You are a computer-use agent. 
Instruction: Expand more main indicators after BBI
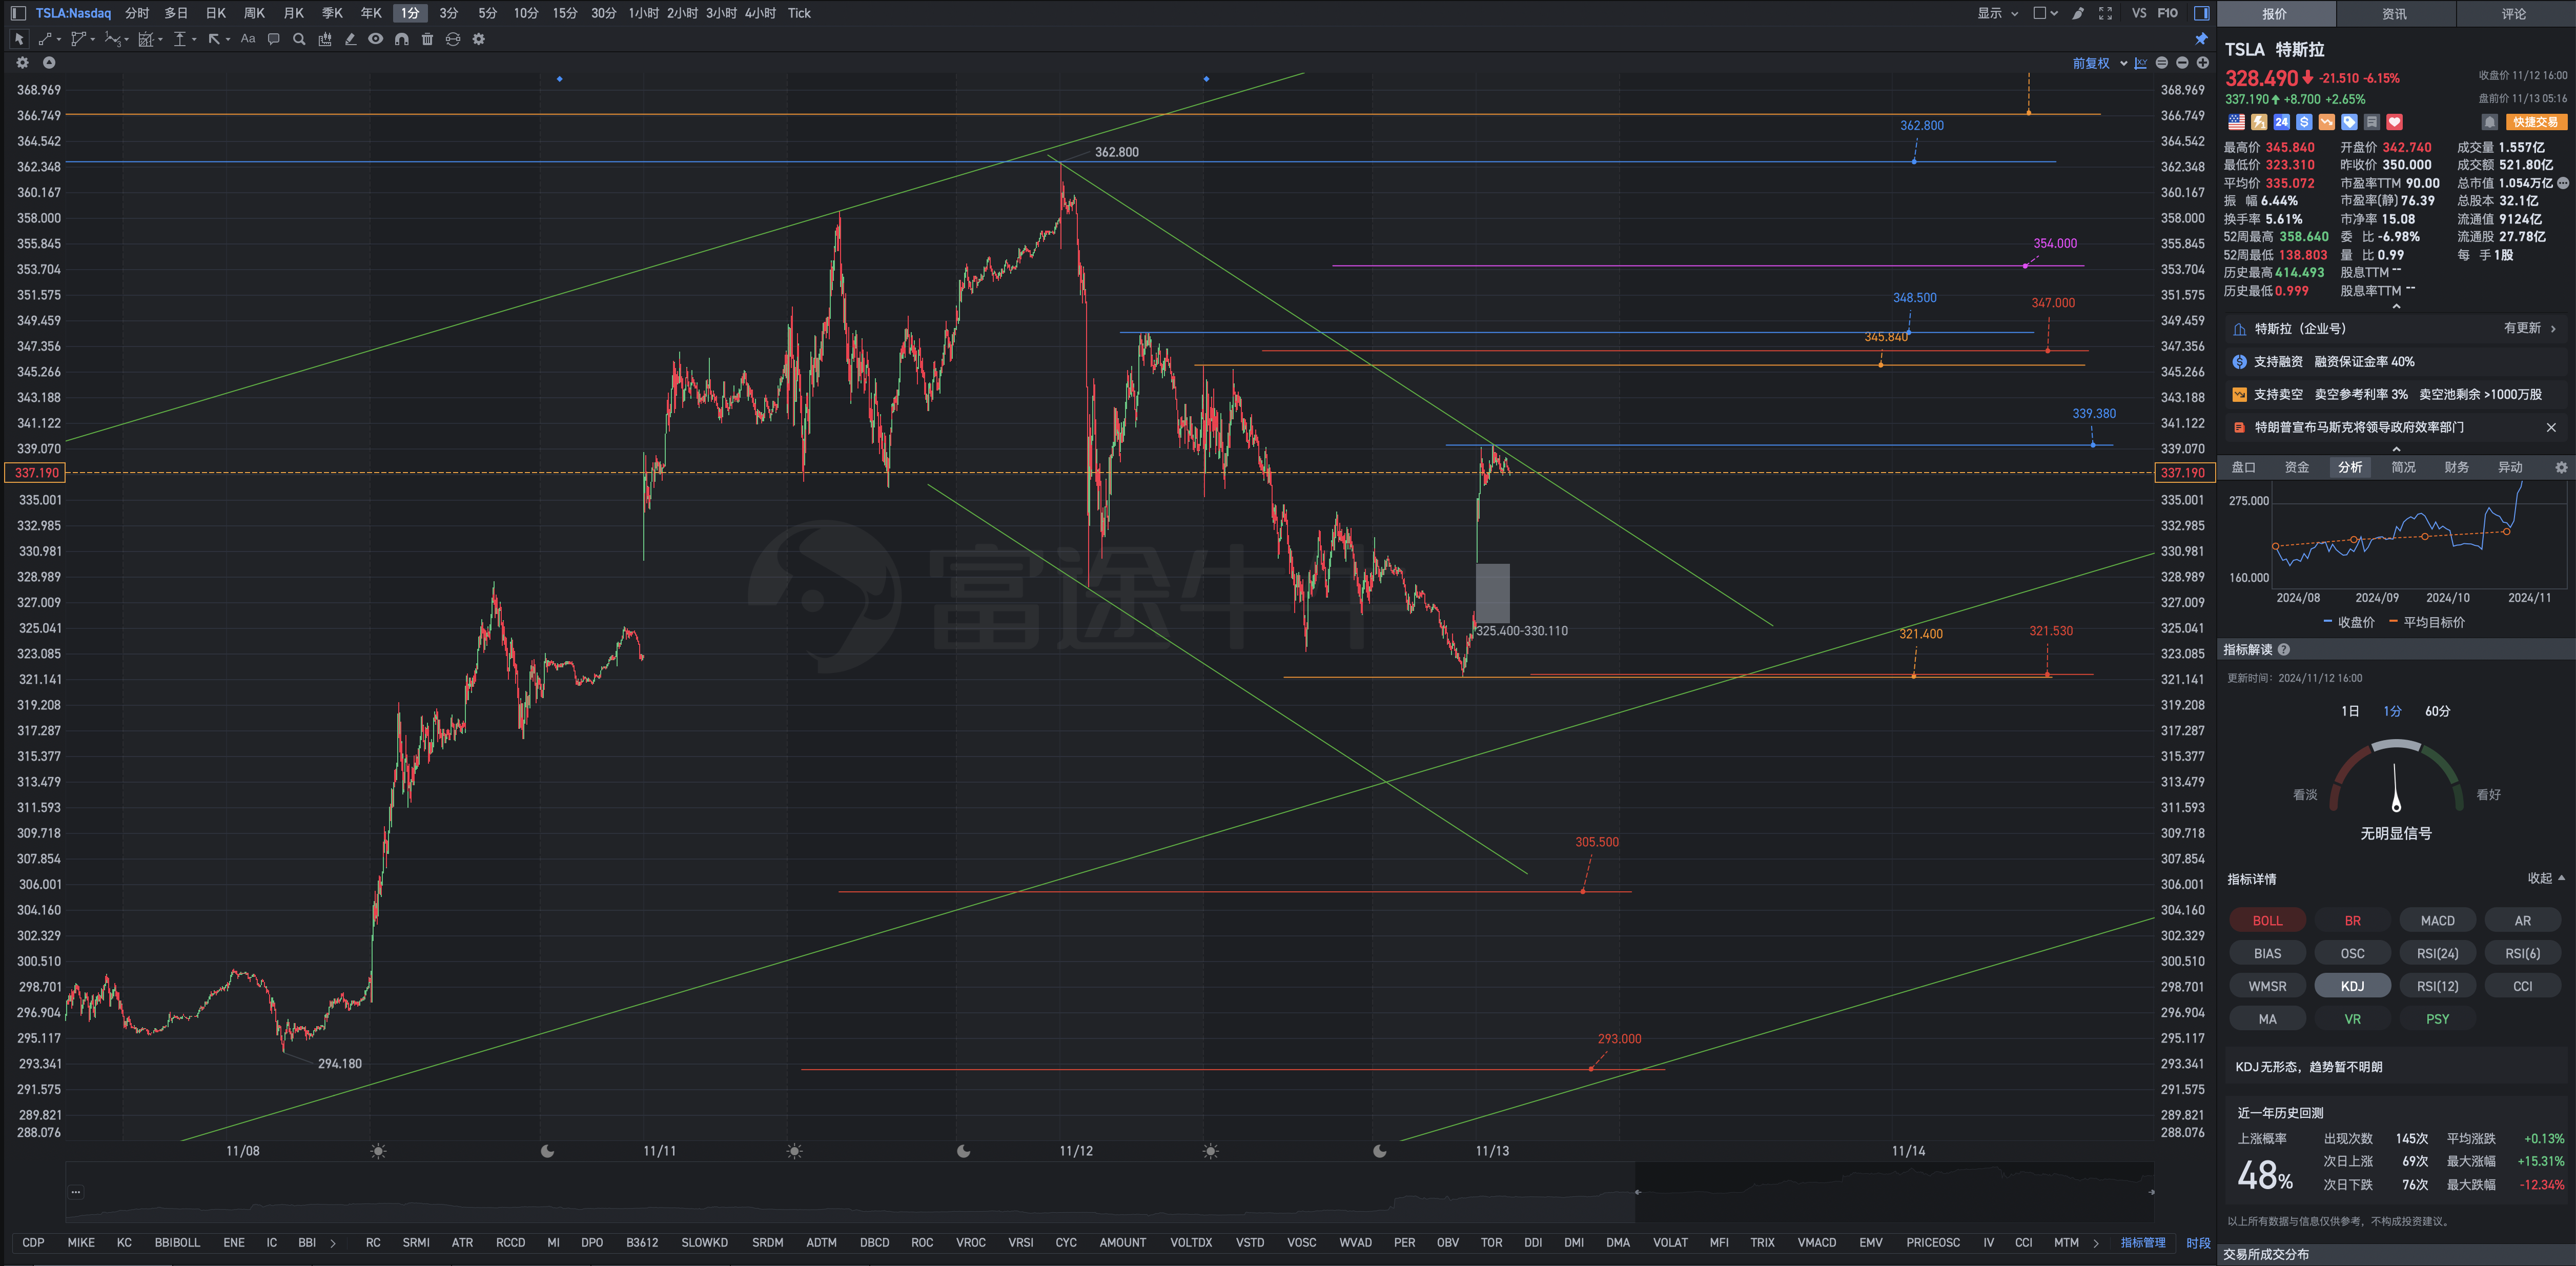tap(333, 1243)
